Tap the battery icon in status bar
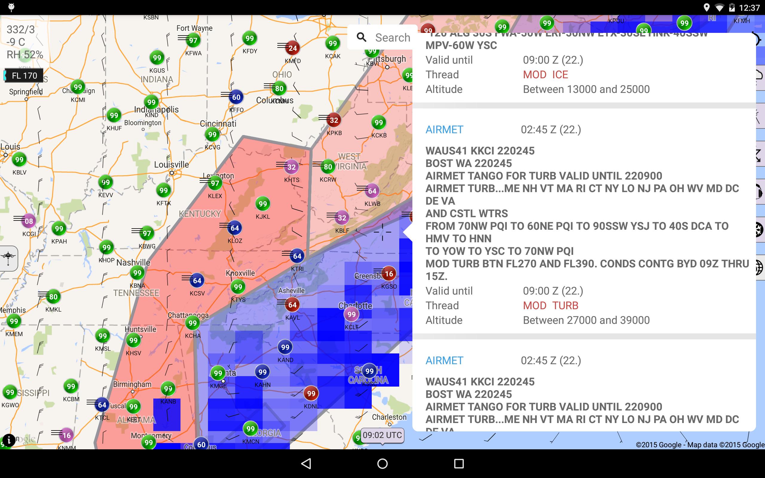 pyautogui.click(x=732, y=7)
